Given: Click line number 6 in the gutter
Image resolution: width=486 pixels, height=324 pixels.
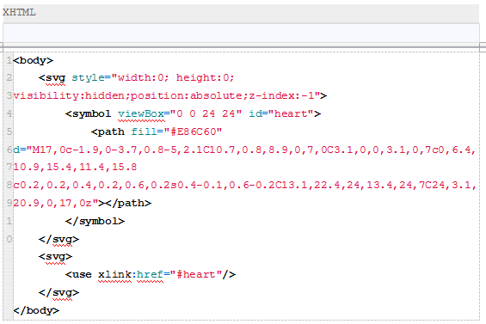Looking at the screenshot, I should coord(9,150).
